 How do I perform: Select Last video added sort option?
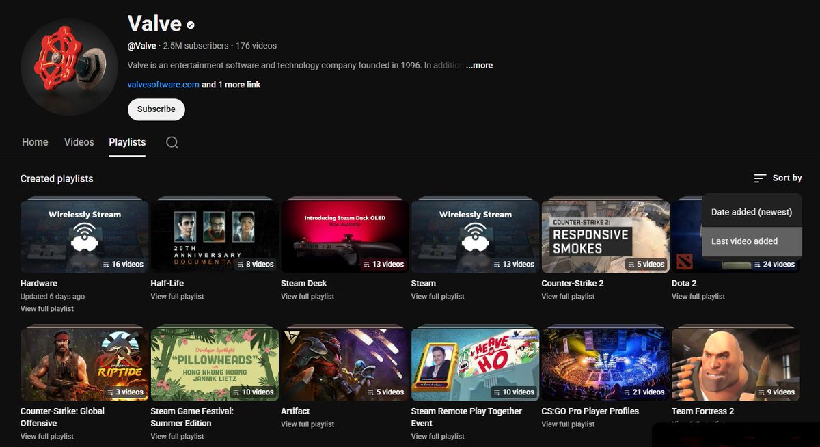tap(752, 241)
